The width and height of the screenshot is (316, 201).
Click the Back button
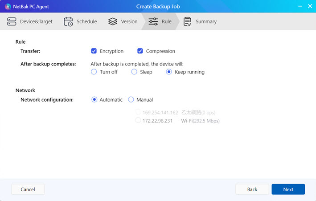pyautogui.click(x=252, y=189)
